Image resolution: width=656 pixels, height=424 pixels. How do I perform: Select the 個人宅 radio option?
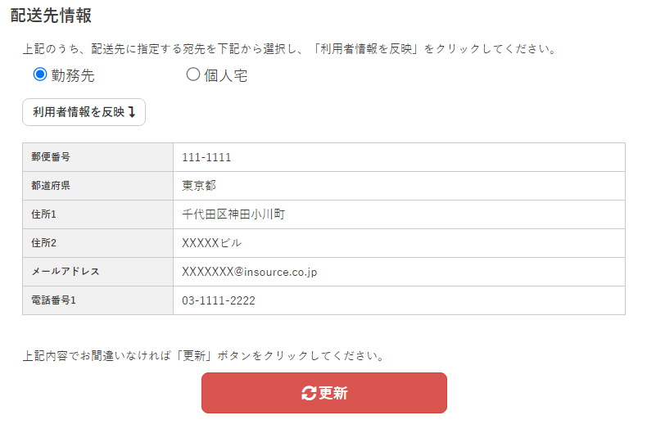pyautogui.click(x=193, y=75)
